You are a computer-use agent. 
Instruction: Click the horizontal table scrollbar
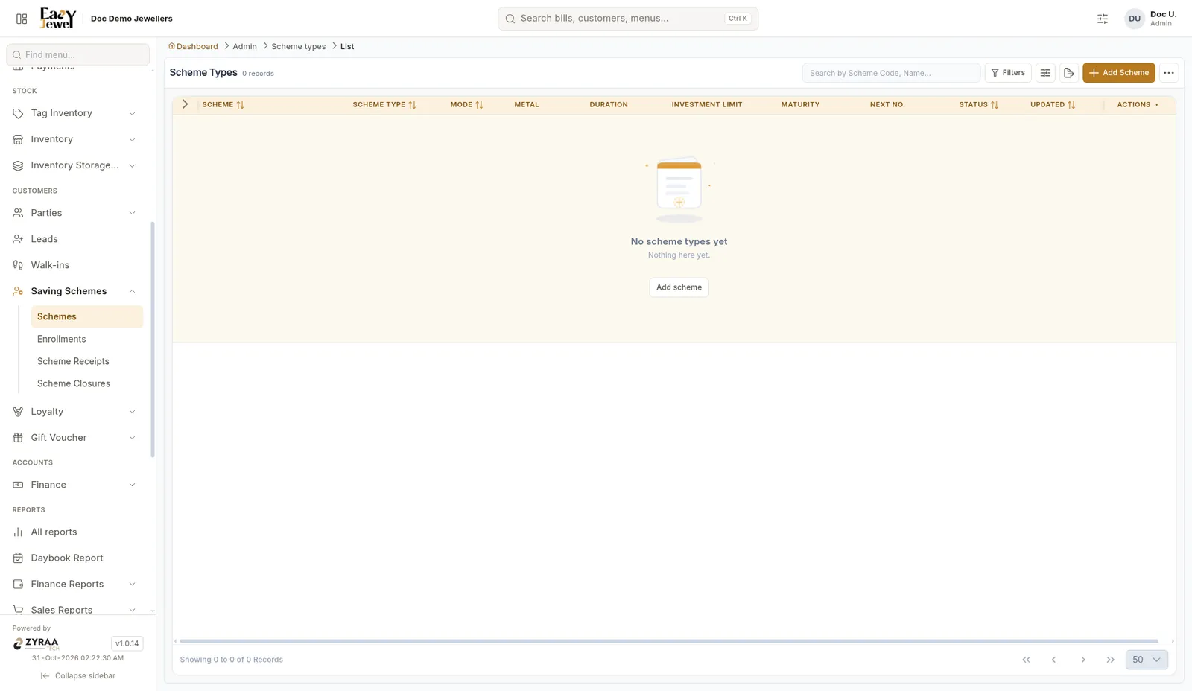pos(669,641)
